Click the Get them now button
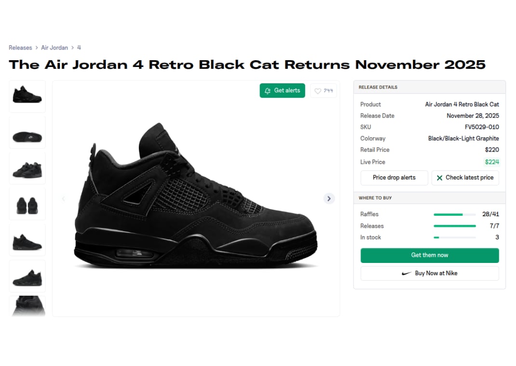This screenshot has width=516, height=366. click(x=429, y=255)
